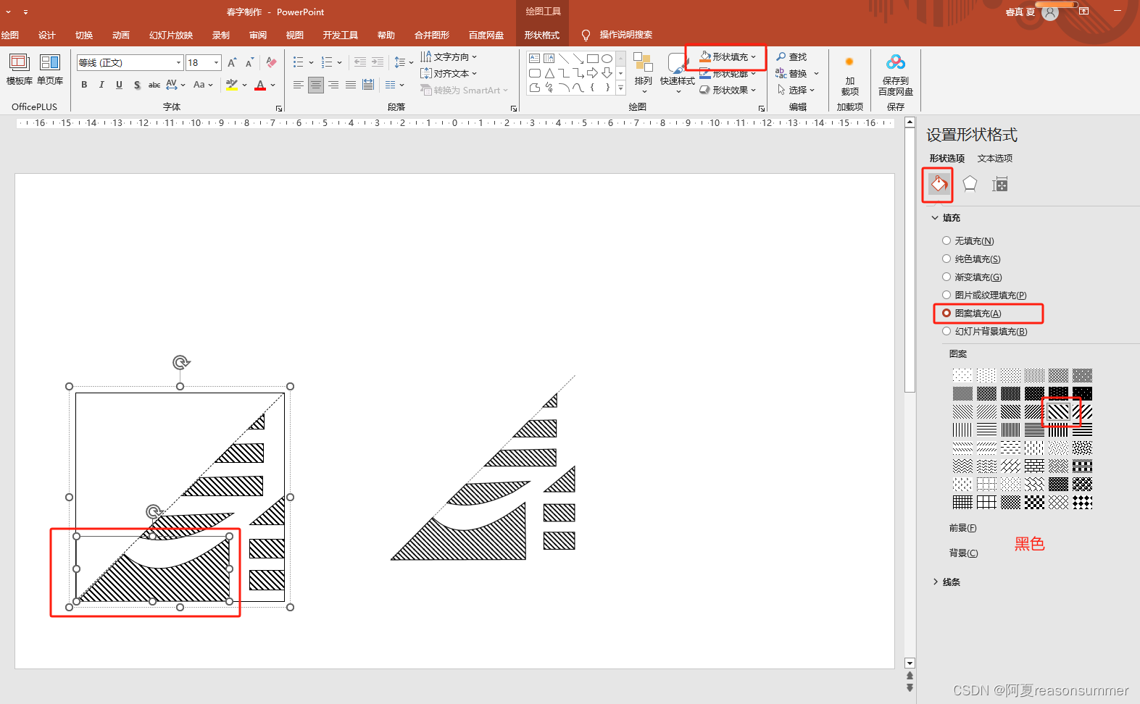The width and height of the screenshot is (1140, 704).
Task: Select oval shape in shapes gallery
Action: 607,58
